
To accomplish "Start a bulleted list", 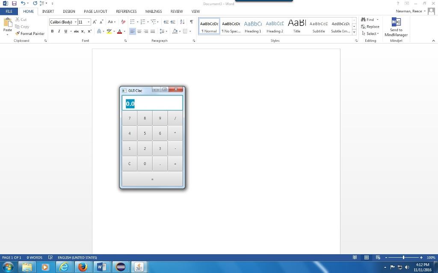I will (x=133, y=22).
